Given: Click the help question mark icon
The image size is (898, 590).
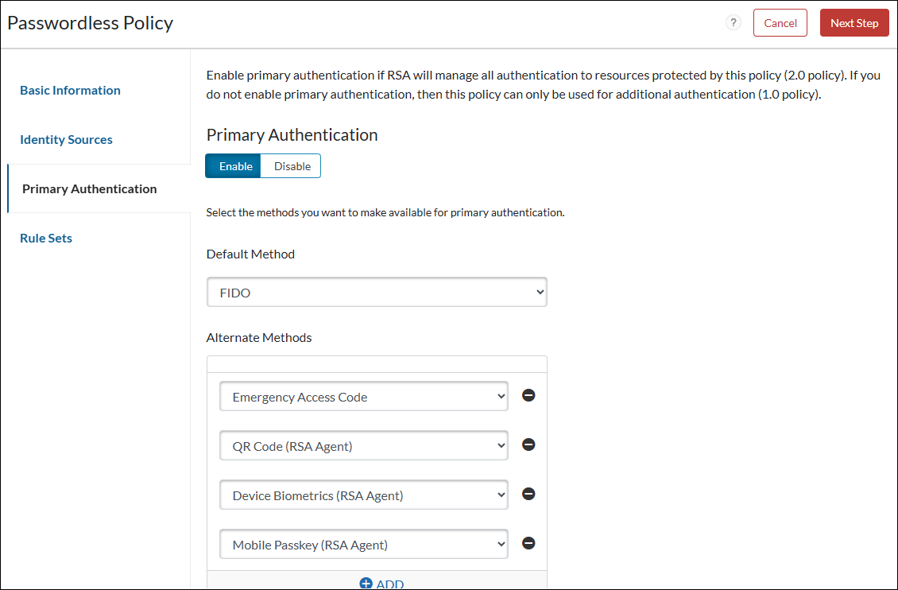Looking at the screenshot, I should point(733,23).
